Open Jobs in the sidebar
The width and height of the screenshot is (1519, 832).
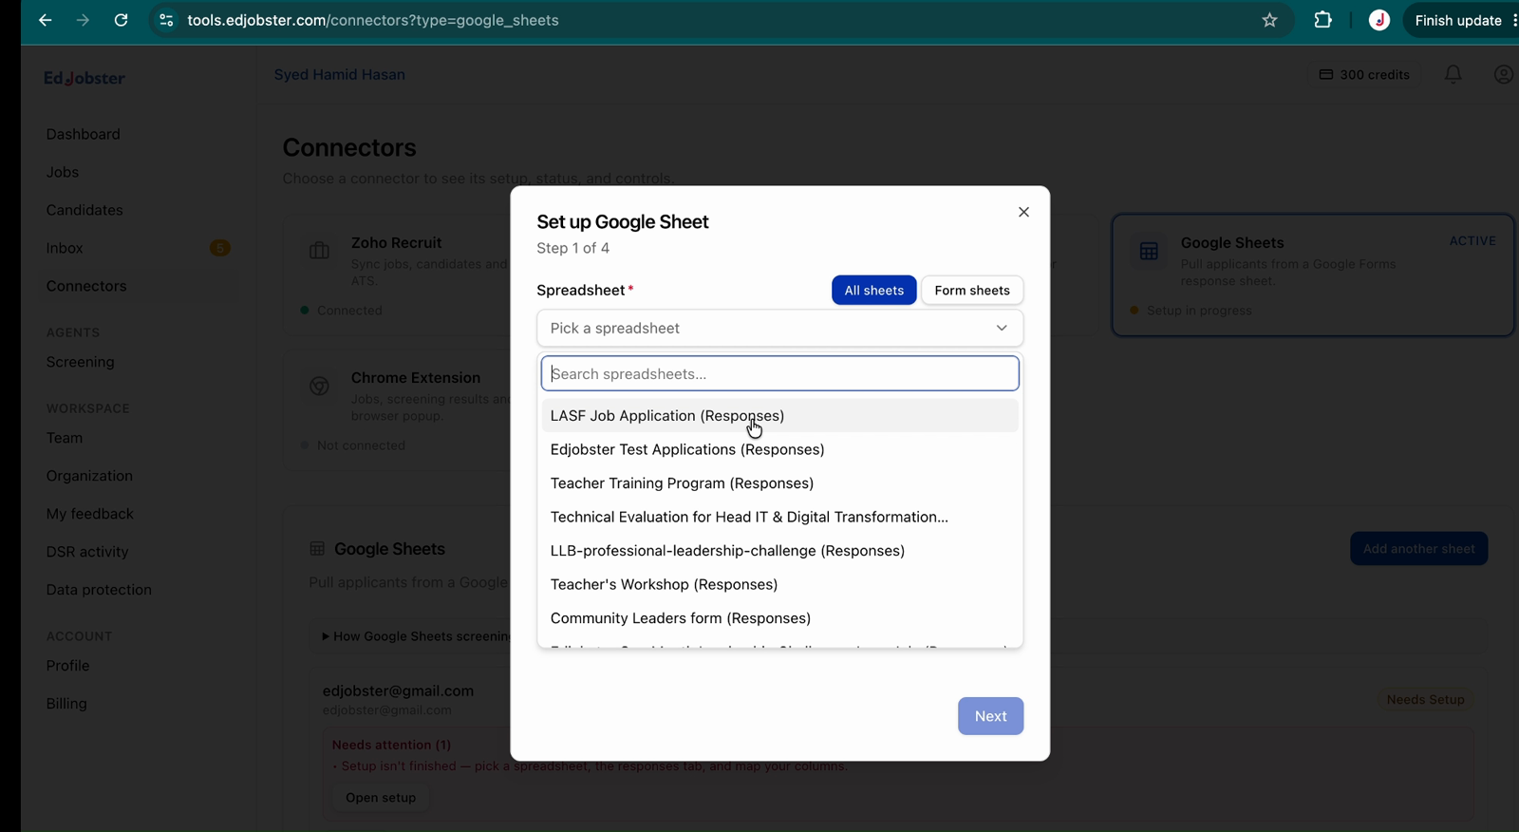point(63,172)
